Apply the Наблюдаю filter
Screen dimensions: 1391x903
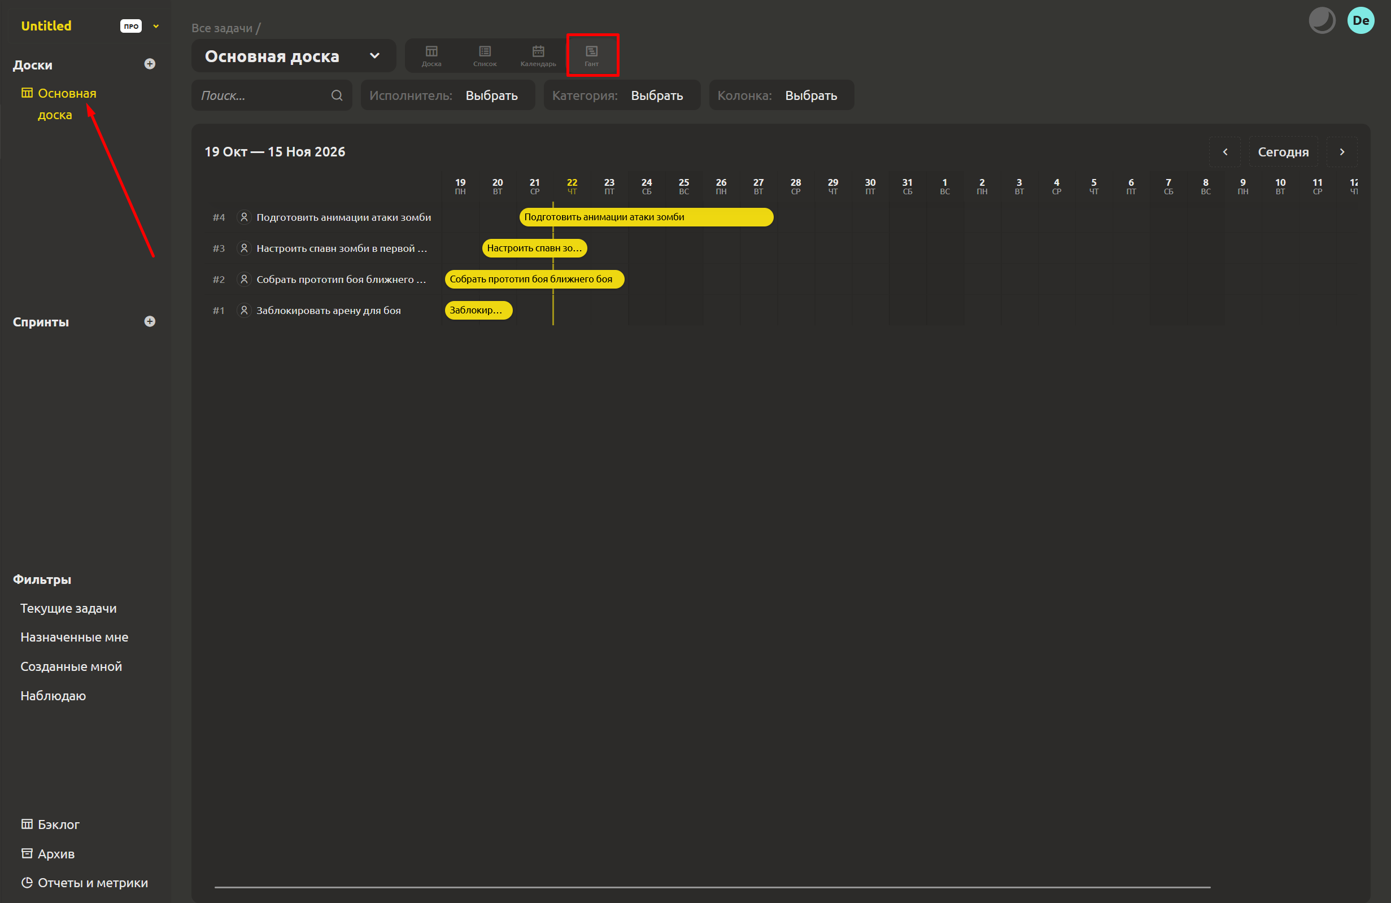coord(53,696)
